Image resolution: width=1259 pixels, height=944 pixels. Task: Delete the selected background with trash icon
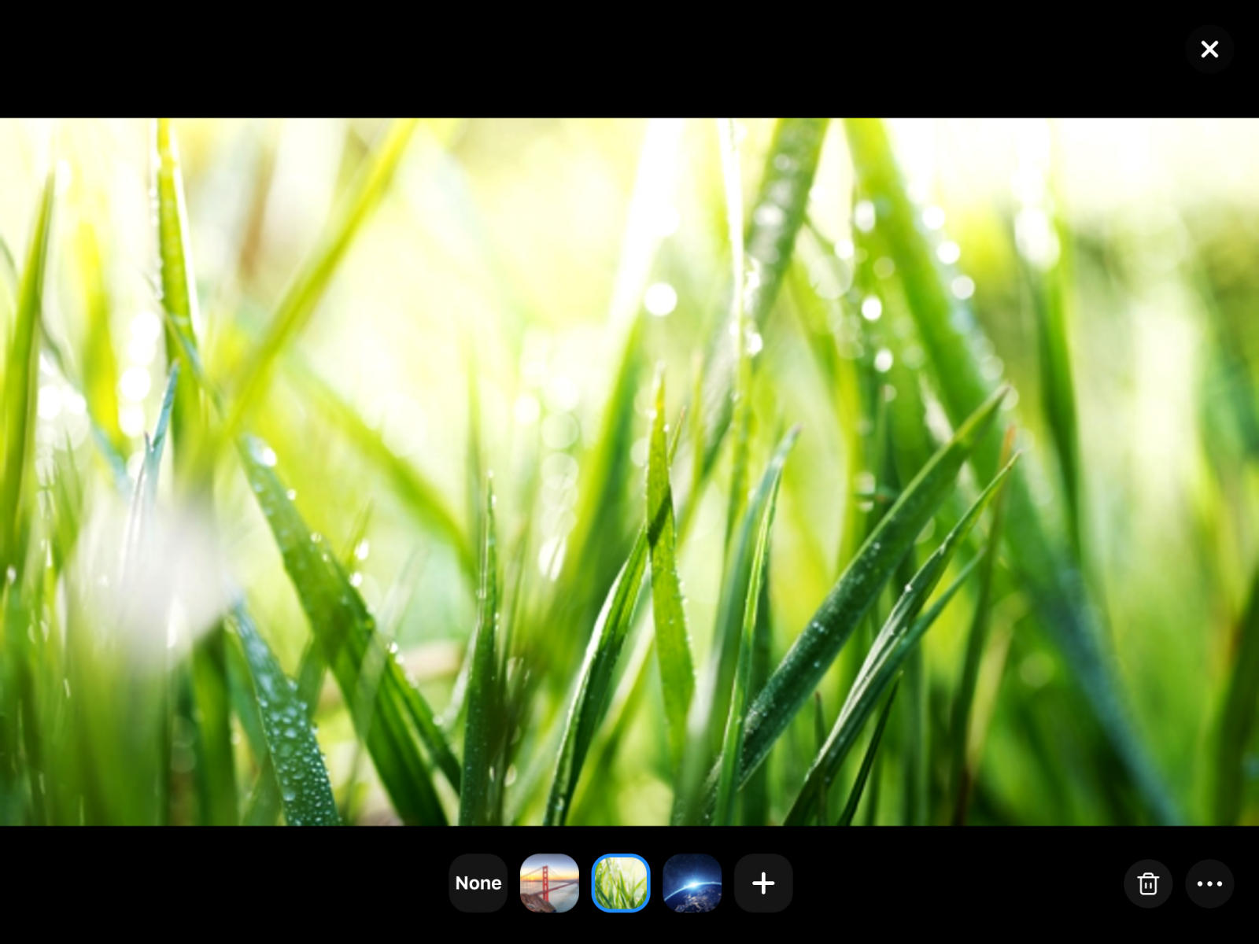[1147, 883]
